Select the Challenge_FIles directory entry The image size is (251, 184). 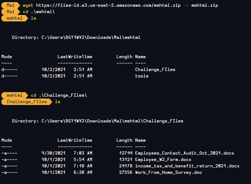[x=155, y=70]
